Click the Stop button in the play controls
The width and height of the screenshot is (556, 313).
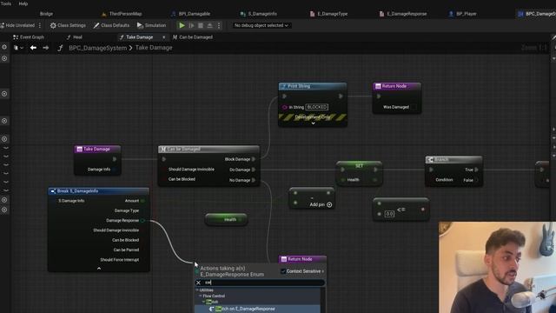point(201,25)
